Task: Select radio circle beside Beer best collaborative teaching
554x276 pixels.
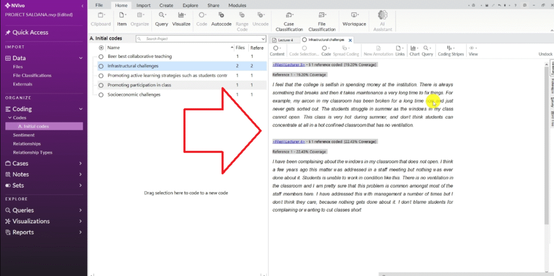Action: (101, 56)
